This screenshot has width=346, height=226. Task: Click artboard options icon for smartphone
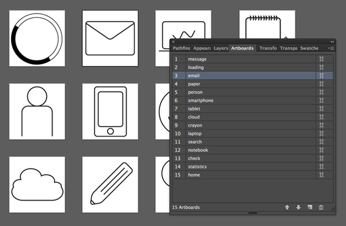[x=321, y=100]
